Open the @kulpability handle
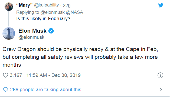The height and width of the screenshot is (98, 170). [46, 5]
